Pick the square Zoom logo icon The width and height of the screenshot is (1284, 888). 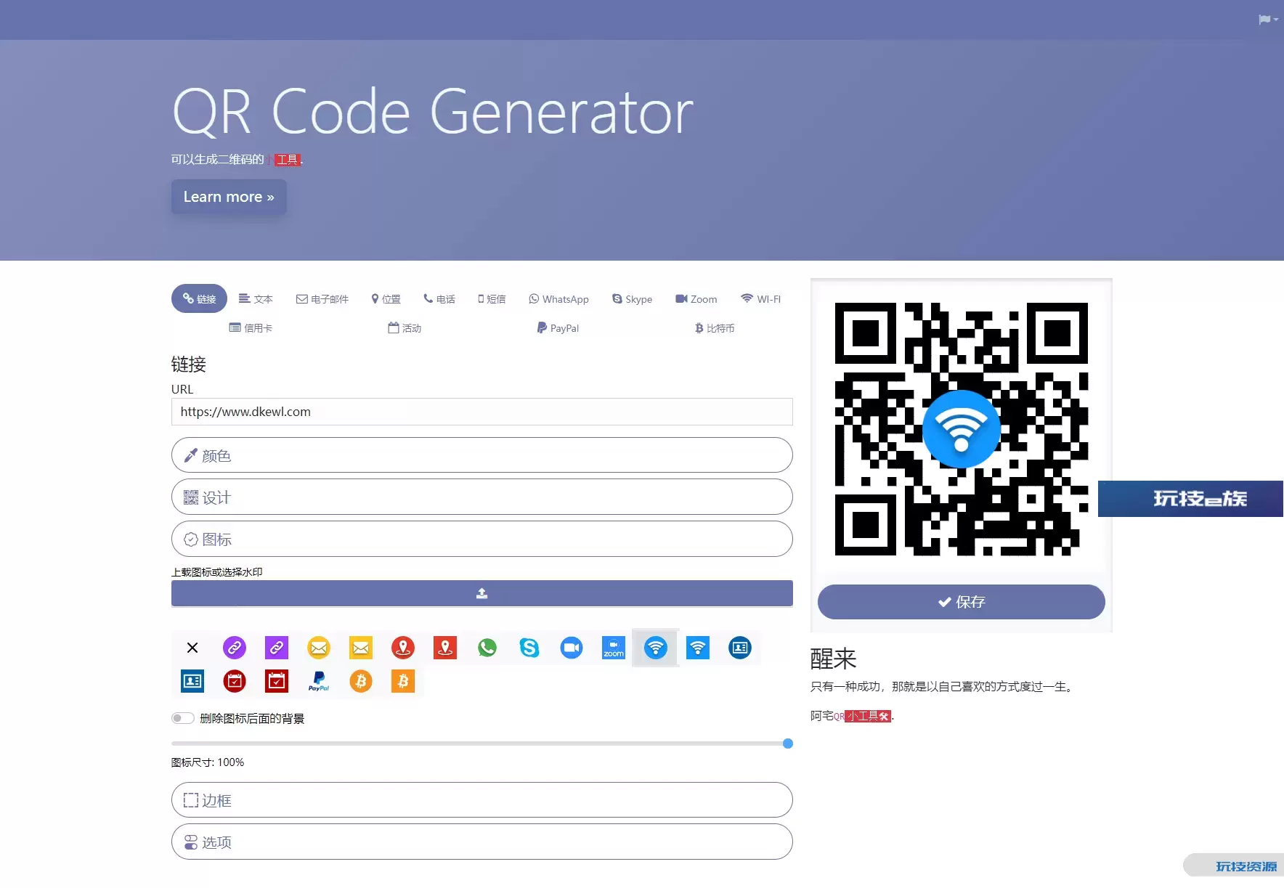pyautogui.click(x=614, y=648)
